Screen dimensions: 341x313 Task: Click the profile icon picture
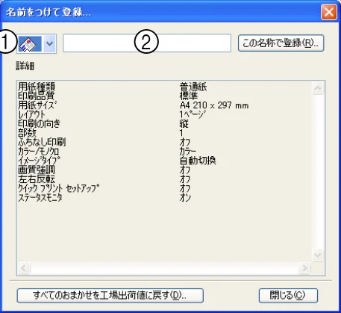(30, 44)
